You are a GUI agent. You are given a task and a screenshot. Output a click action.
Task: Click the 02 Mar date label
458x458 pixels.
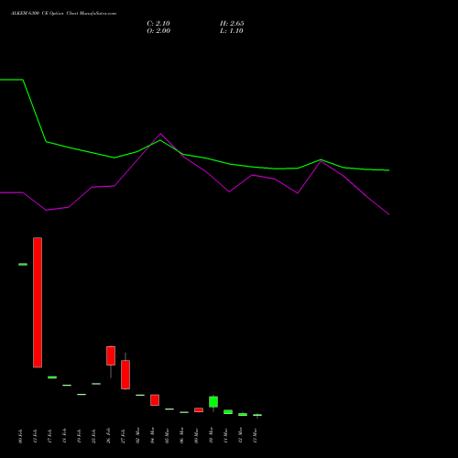pyautogui.click(x=137, y=435)
